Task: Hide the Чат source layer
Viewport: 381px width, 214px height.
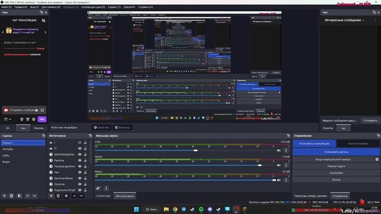Action: 80,172
